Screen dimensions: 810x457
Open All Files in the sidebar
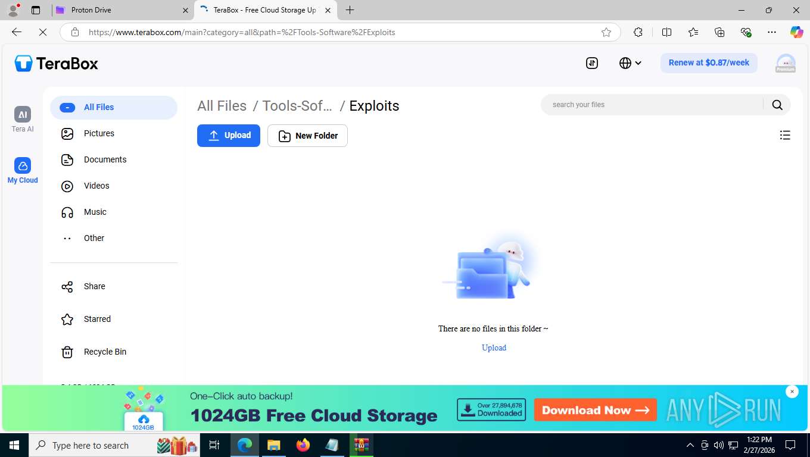tap(114, 107)
